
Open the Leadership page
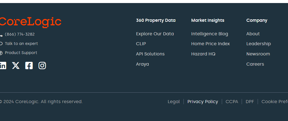click(258, 44)
